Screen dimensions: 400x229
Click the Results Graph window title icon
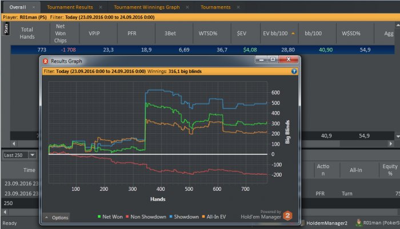(45, 59)
